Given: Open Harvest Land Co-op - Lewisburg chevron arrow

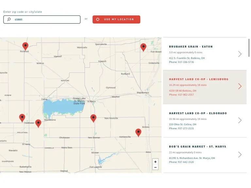Looking at the screenshot, I should (x=240, y=86).
